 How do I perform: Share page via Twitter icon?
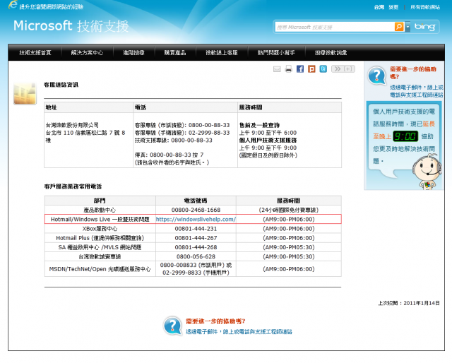323,69
